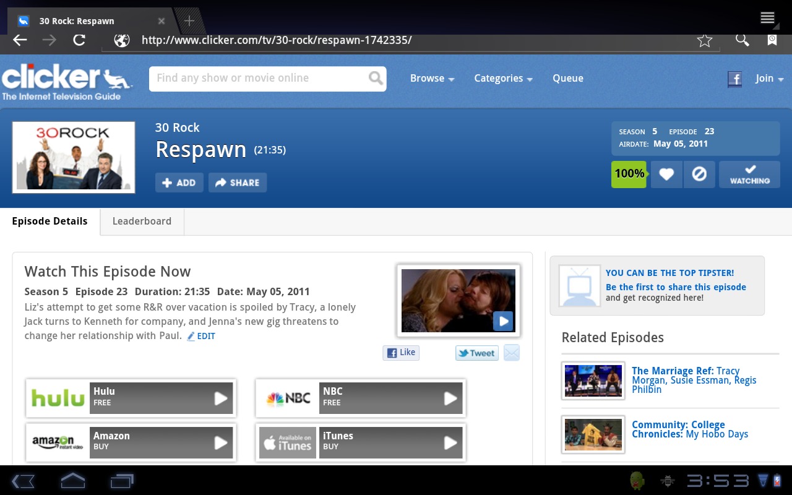Click the block circle-slash icon

tap(699, 174)
